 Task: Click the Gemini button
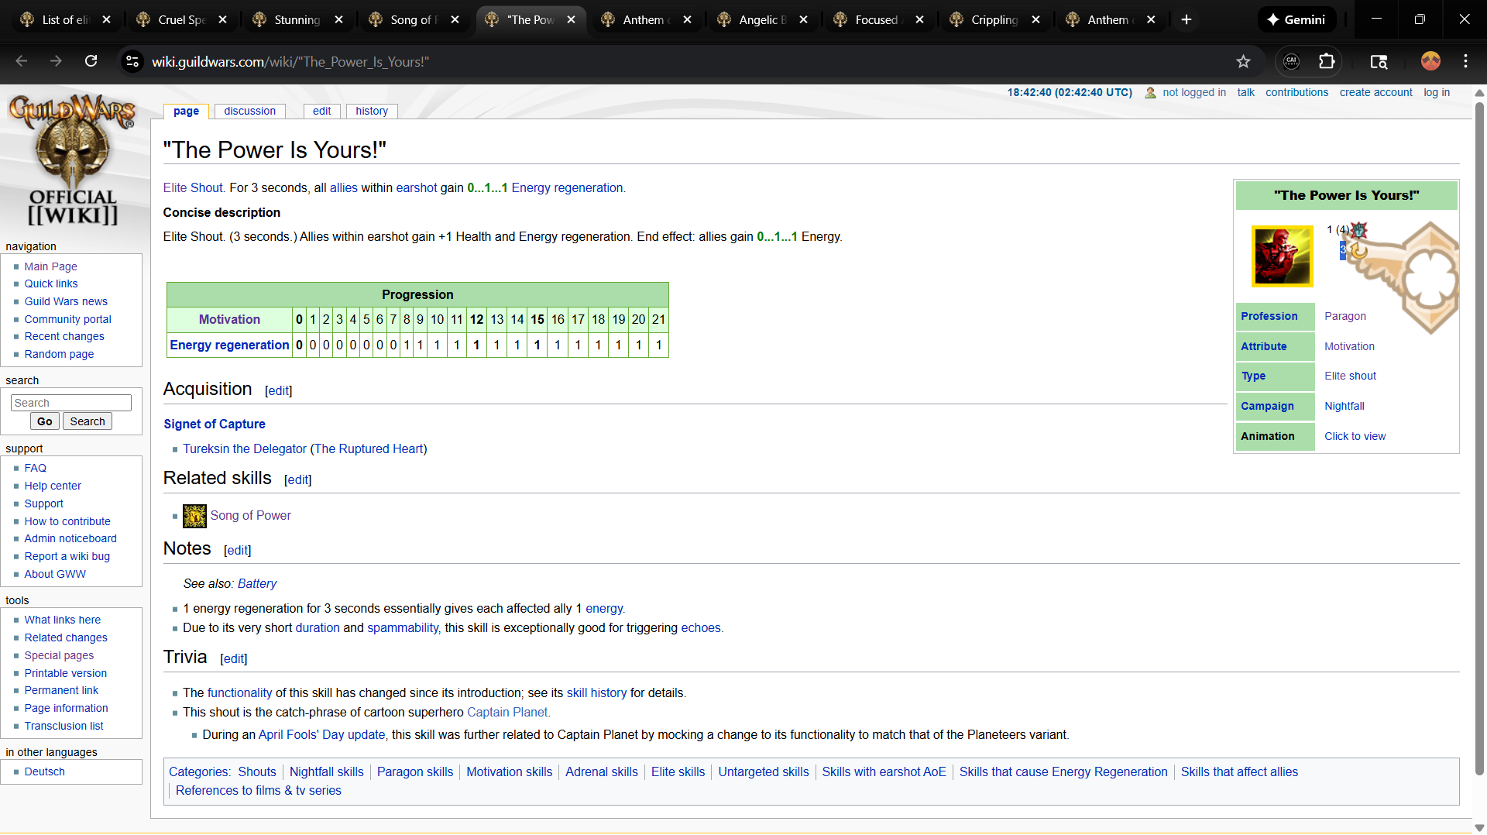(x=1296, y=19)
